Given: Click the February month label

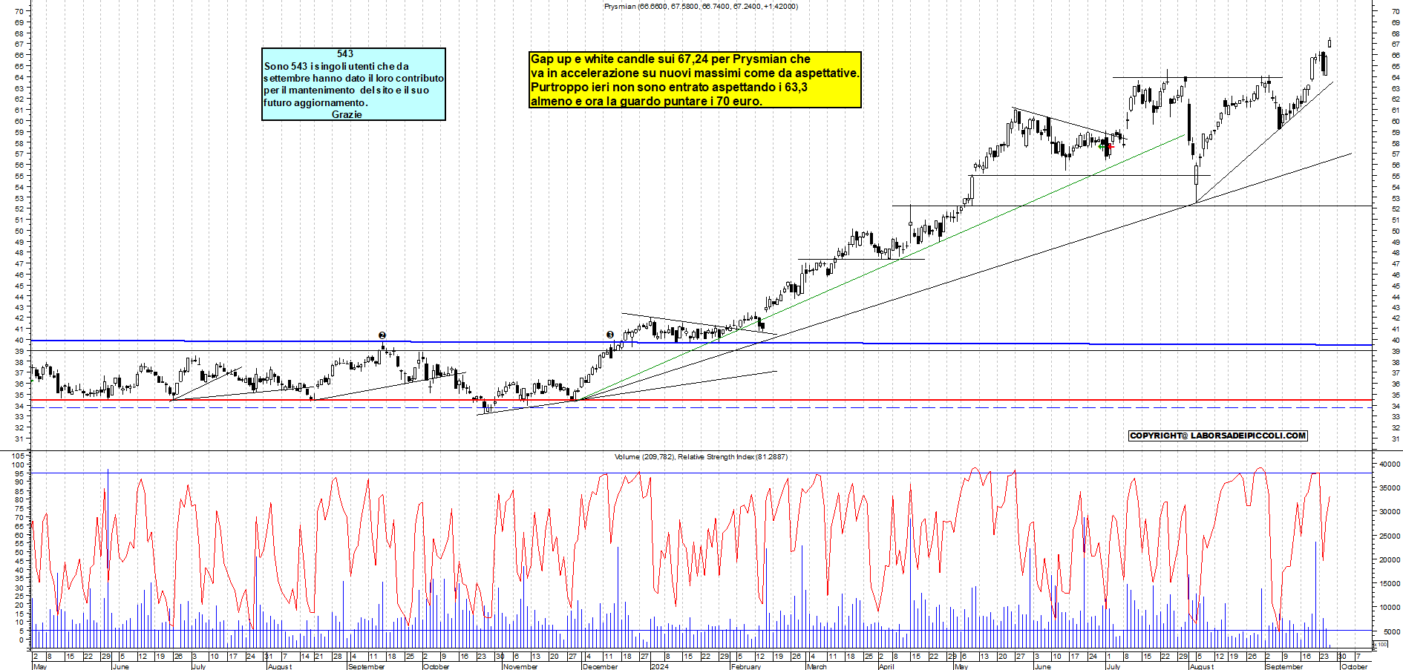Looking at the screenshot, I should (x=745, y=666).
